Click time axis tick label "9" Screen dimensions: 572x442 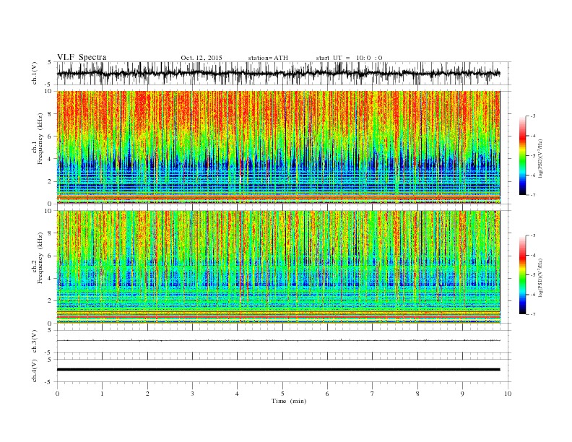click(x=462, y=394)
